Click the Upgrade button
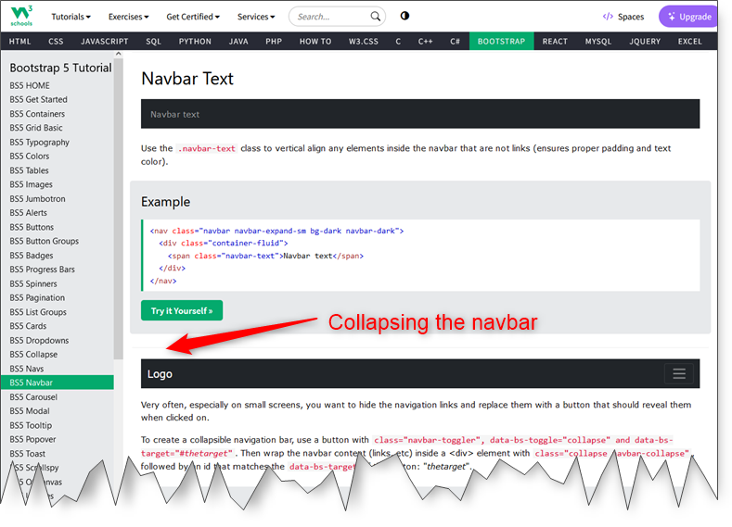This screenshot has height=527, width=732. [687, 17]
